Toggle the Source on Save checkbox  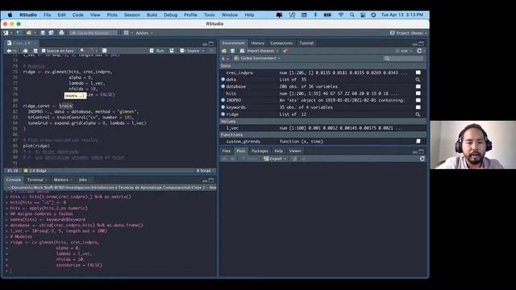tap(44, 51)
